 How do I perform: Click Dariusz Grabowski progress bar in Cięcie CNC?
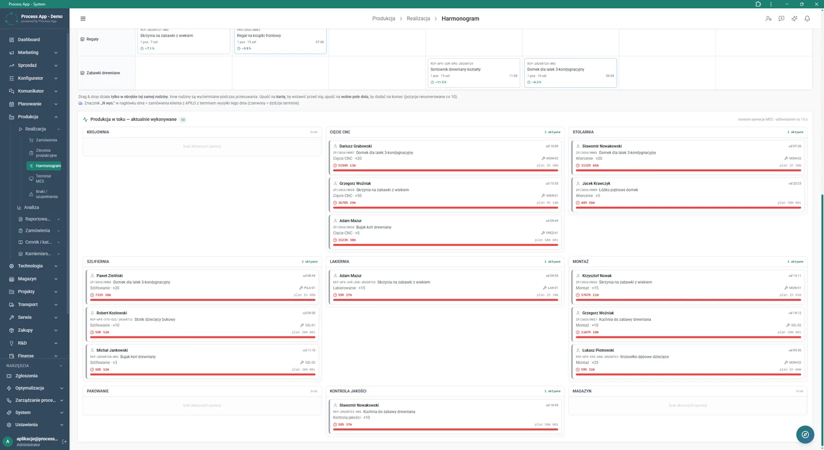tap(445, 170)
